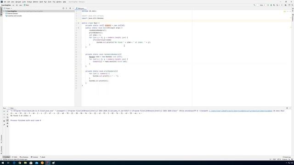
Task: Click the Build project hammer icon
Action: 254,5
